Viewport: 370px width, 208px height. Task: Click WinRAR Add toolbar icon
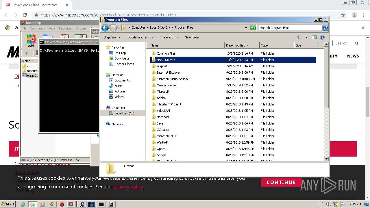pyautogui.click(x=31, y=41)
